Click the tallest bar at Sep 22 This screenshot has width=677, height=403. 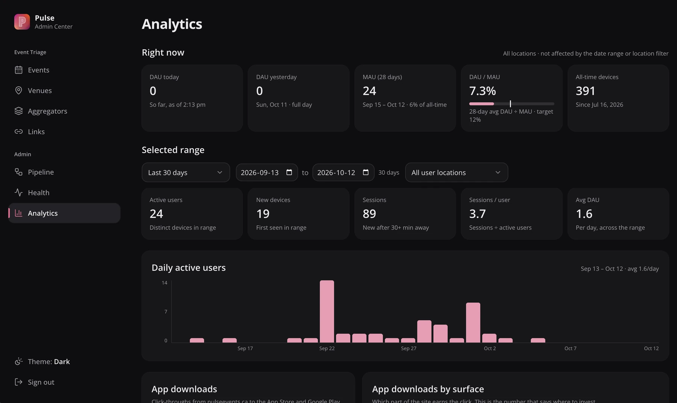[327, 311]
